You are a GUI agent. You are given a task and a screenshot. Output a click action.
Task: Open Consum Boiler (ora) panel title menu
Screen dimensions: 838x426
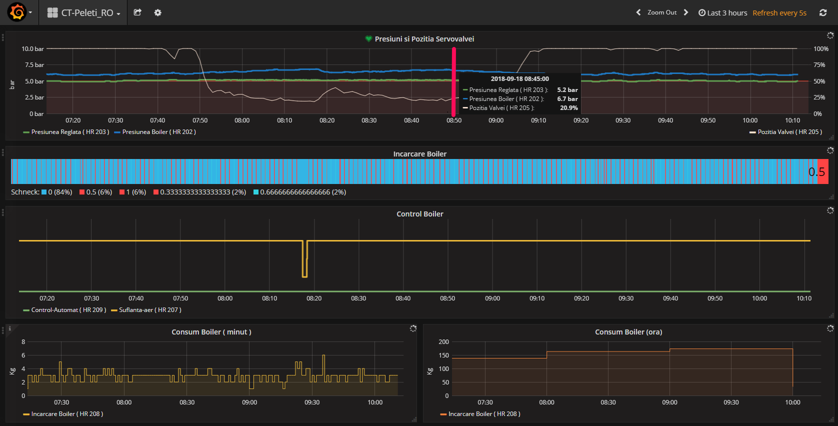[x=628, y=332]
